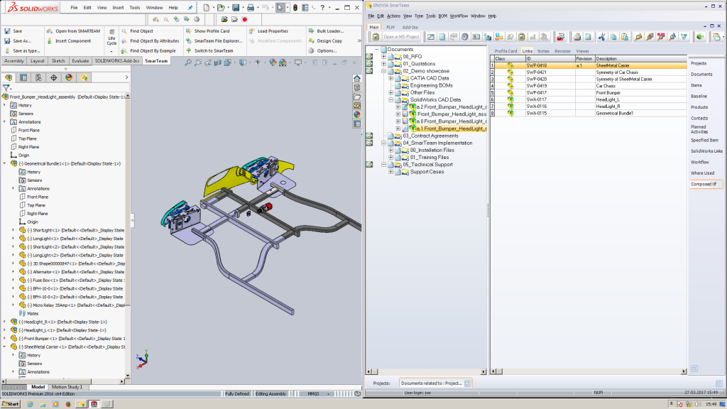This screenshot has height=409, width=727.
Task: Expand the Front Bumper<1> tree node
Action: 5,338
